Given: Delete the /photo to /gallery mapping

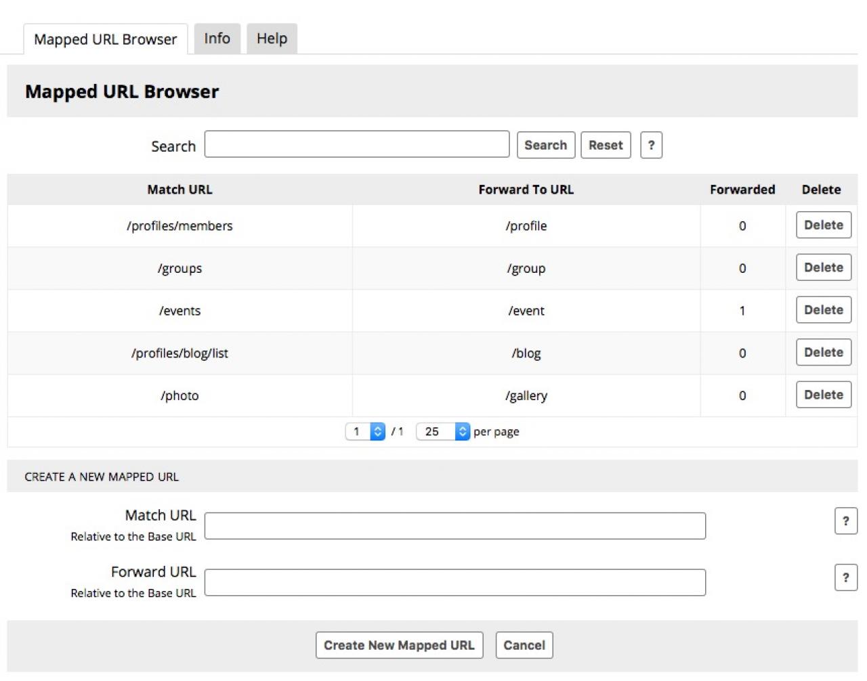Looking at the screenshot, I should [823, 395].
